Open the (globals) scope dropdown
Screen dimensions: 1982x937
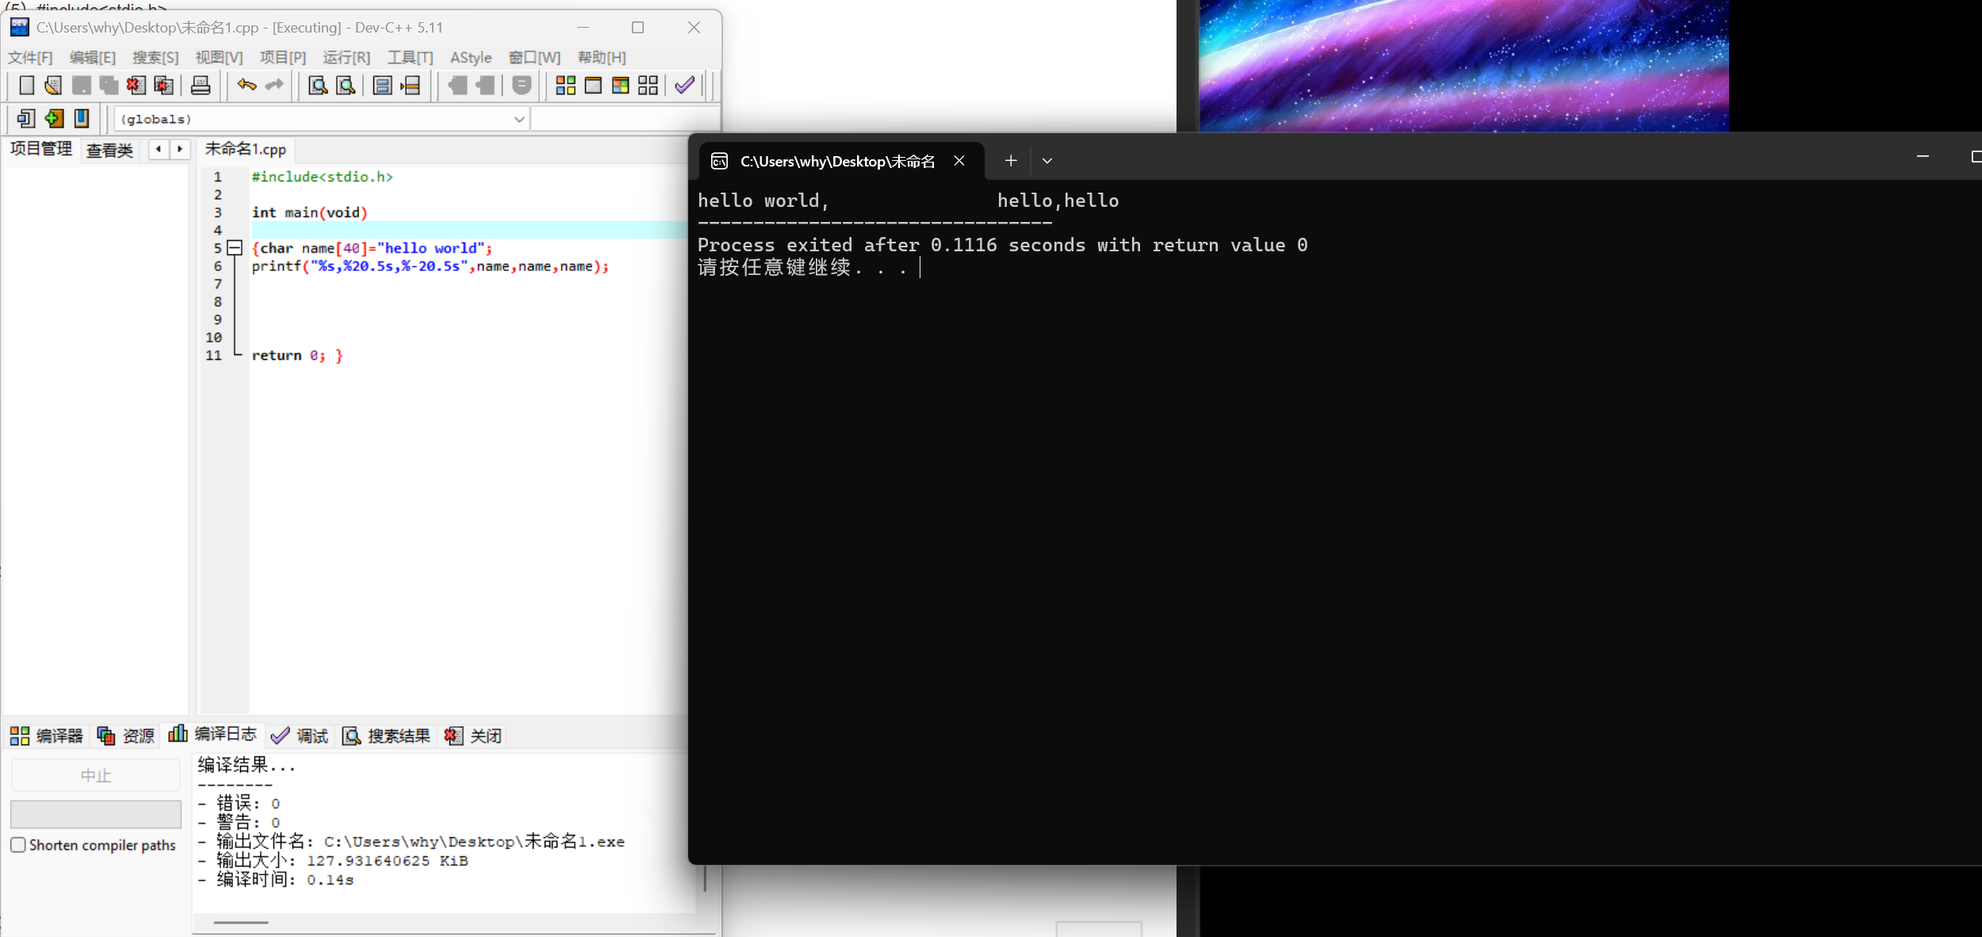518,120
